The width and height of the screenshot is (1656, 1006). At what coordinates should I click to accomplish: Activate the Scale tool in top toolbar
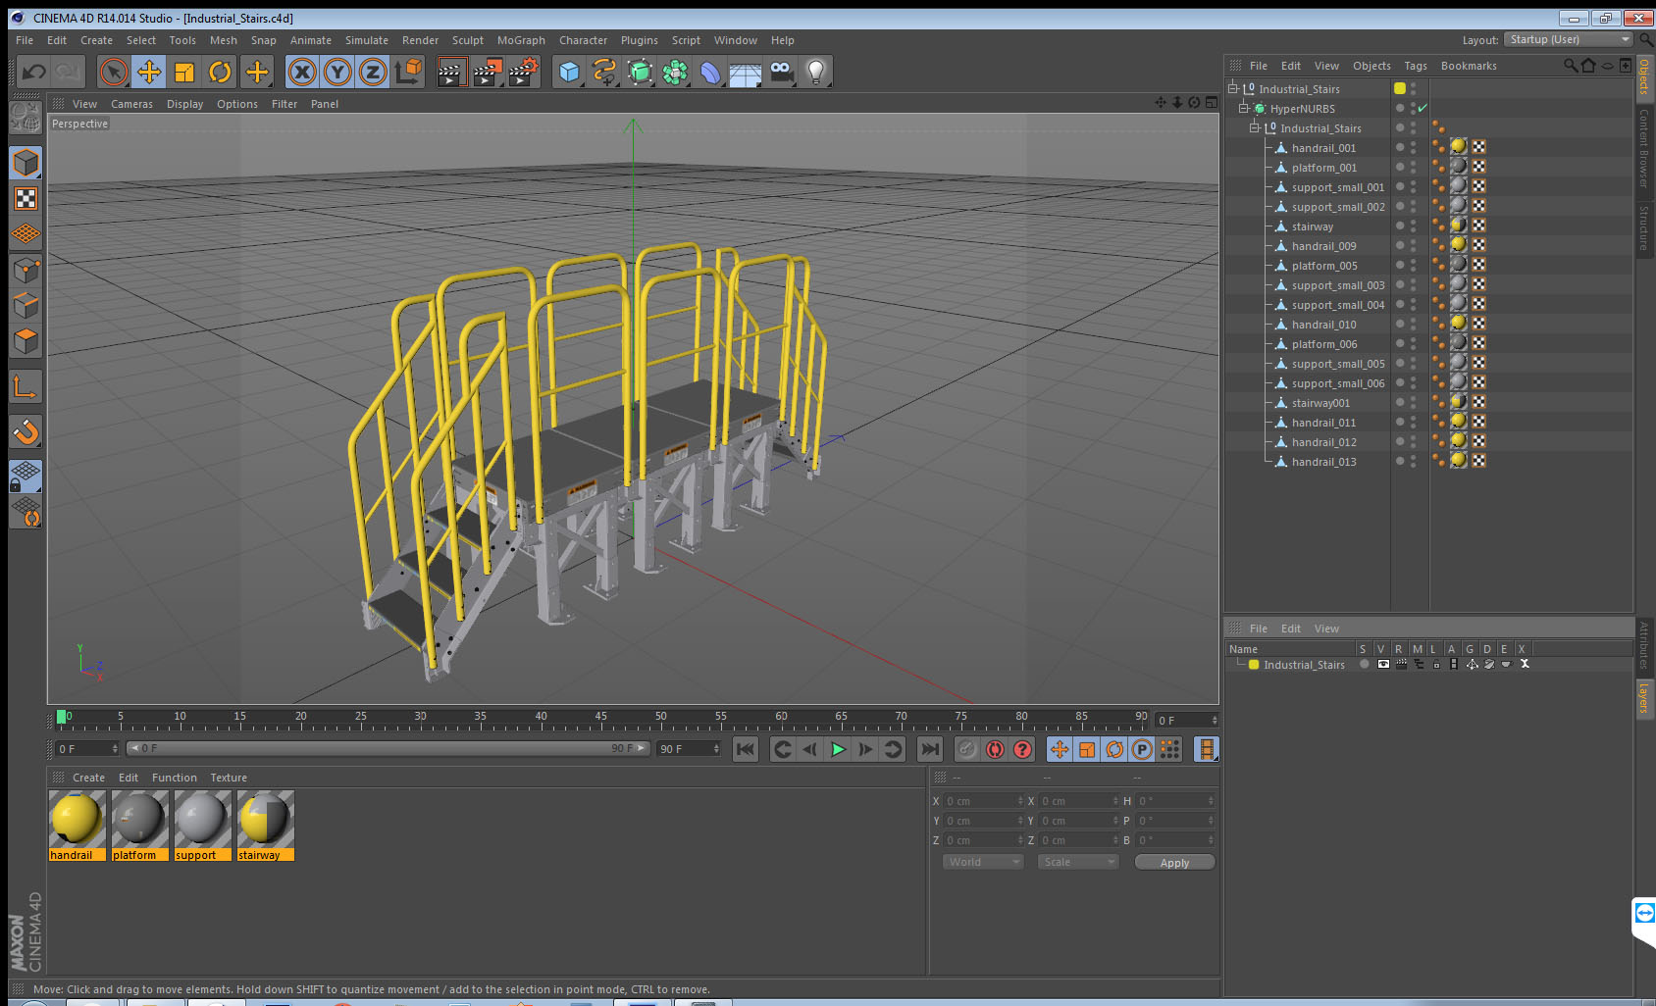pyautogui.click(x=184, y=72)
